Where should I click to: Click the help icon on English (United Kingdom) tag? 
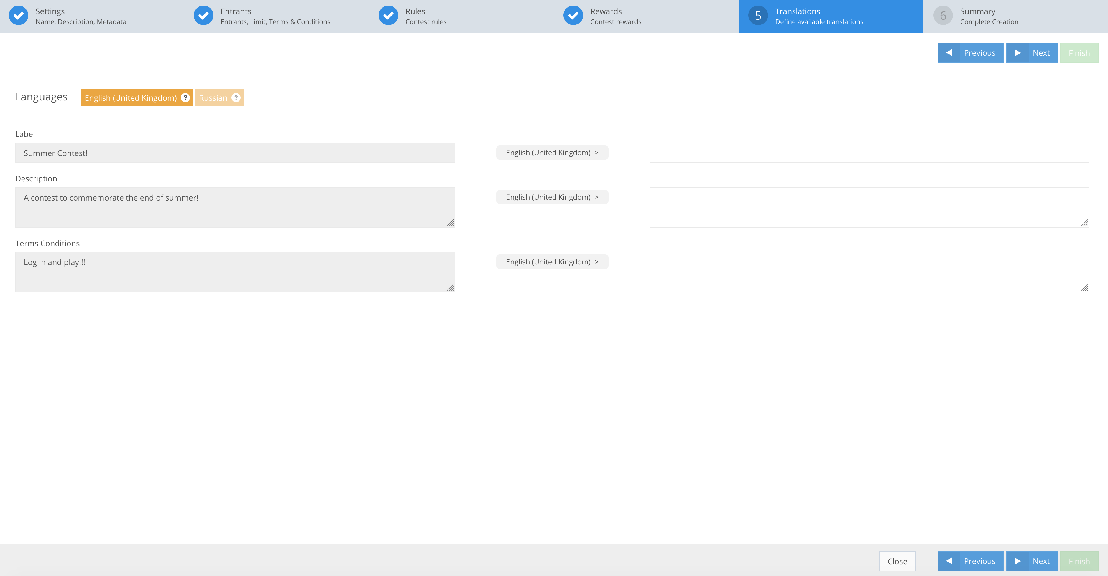click(x=185, y=97)
